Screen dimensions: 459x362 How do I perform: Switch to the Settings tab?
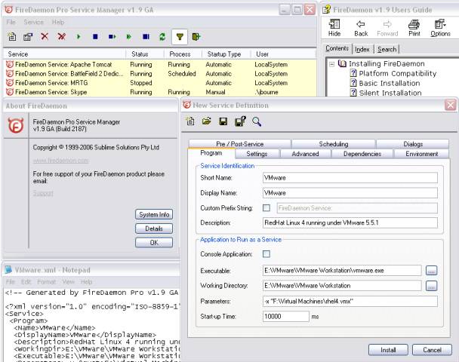point(257,154)
